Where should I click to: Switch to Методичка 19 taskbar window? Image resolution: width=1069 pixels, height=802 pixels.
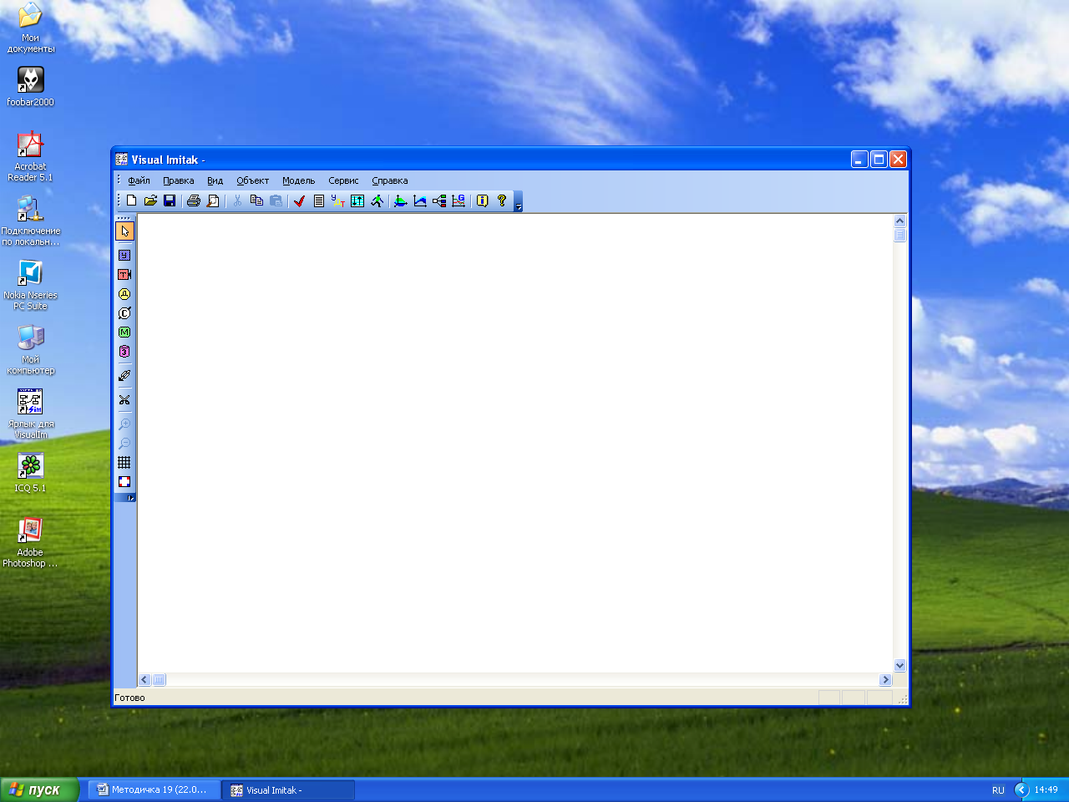point(155,789)
